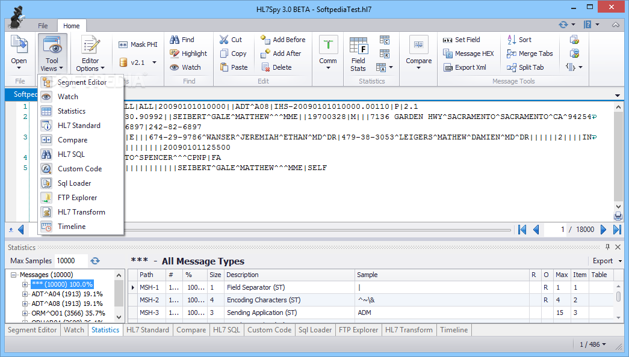Click Watch in the Find ribbon group
This screenshot has width=629, height=357.
(x=185, y=67)
